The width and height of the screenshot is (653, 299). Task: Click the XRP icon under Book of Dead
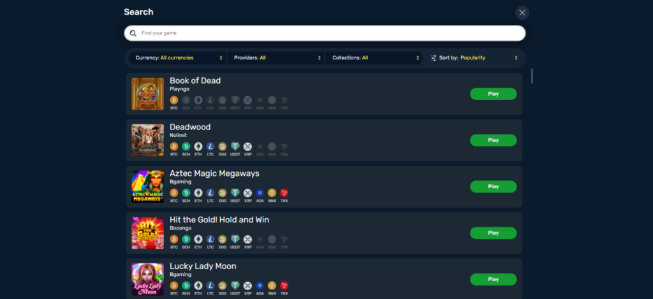coord(248,100)
